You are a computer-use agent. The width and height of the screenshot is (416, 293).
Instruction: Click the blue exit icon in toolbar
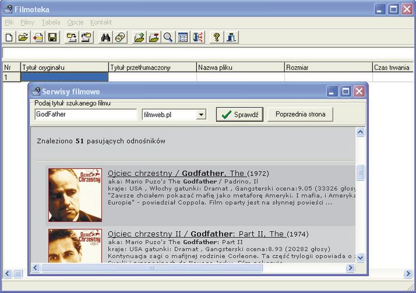(x=231, y=37)
